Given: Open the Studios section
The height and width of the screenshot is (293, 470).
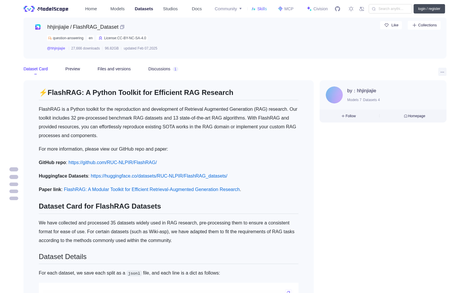Looking at the screenshot, I should [x=170, y=9].
